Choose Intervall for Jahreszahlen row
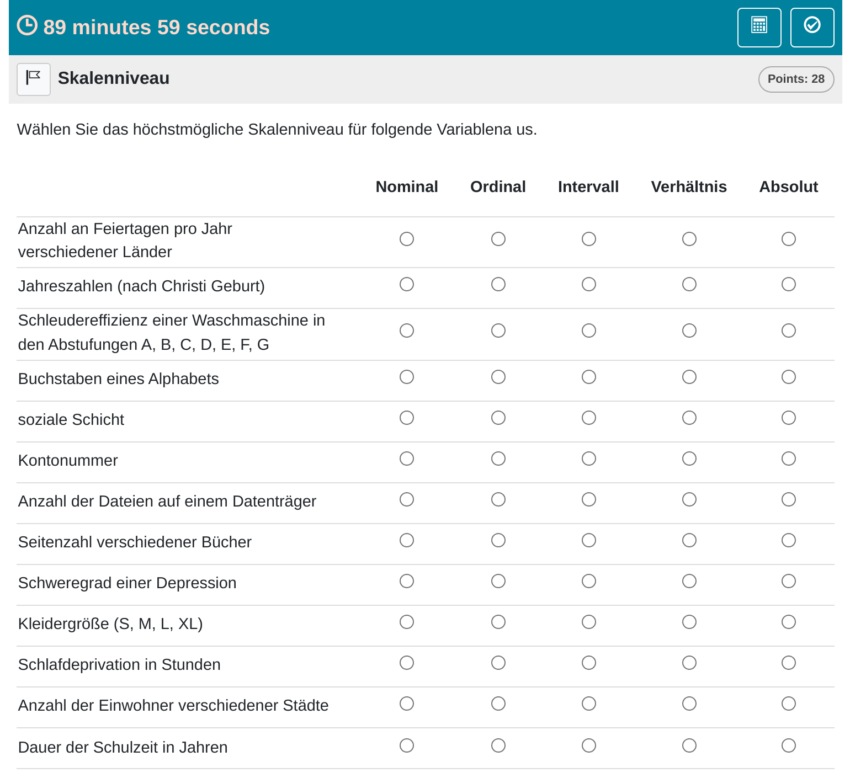The image size is (850, 778). (x=588, y=284)
